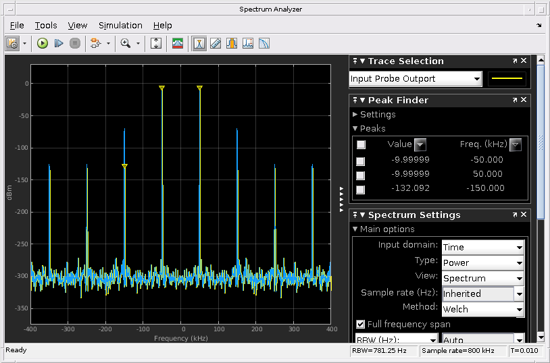Screen dimensions: 550x363
Task: Open the Distortion Measurements panel icon
Action: point(248,43)
